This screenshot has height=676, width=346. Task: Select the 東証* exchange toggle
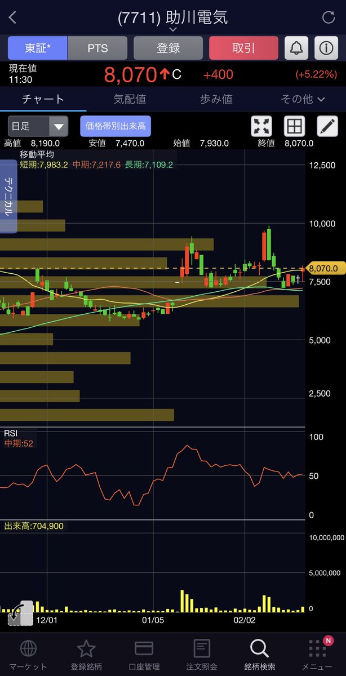coord(38,48)
